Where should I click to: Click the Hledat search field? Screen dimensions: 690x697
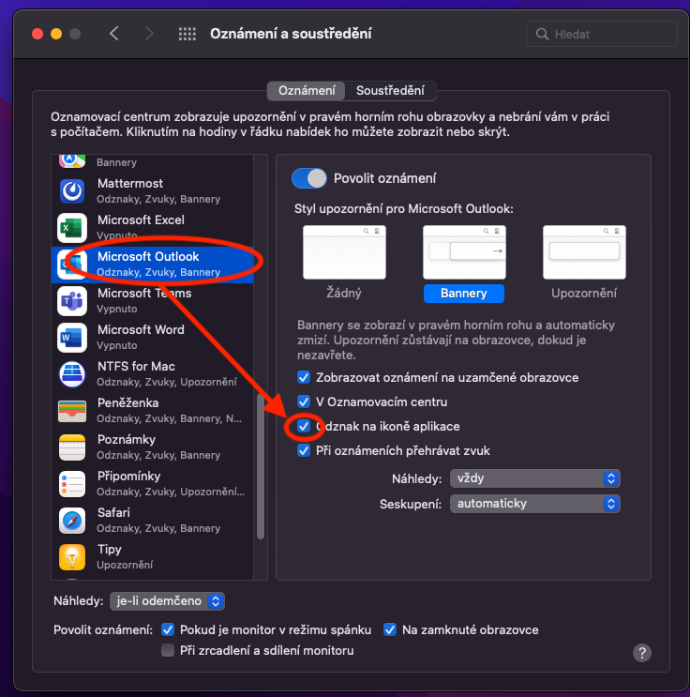coord(602,34)
